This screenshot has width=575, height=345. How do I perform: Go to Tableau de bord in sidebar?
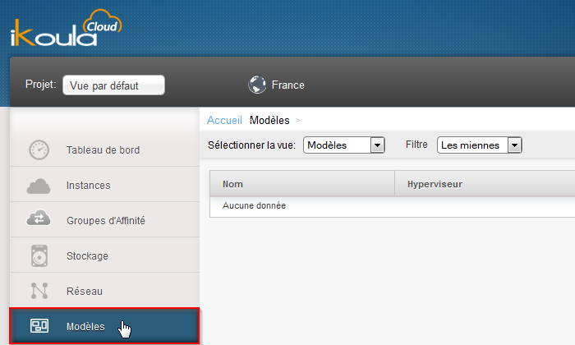[x=103, y=150]
